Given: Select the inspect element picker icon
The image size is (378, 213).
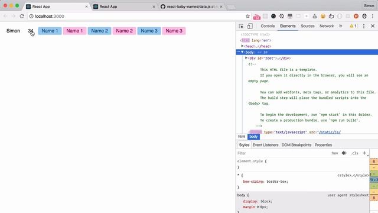Looking at the screenshot, I should 241,26.
